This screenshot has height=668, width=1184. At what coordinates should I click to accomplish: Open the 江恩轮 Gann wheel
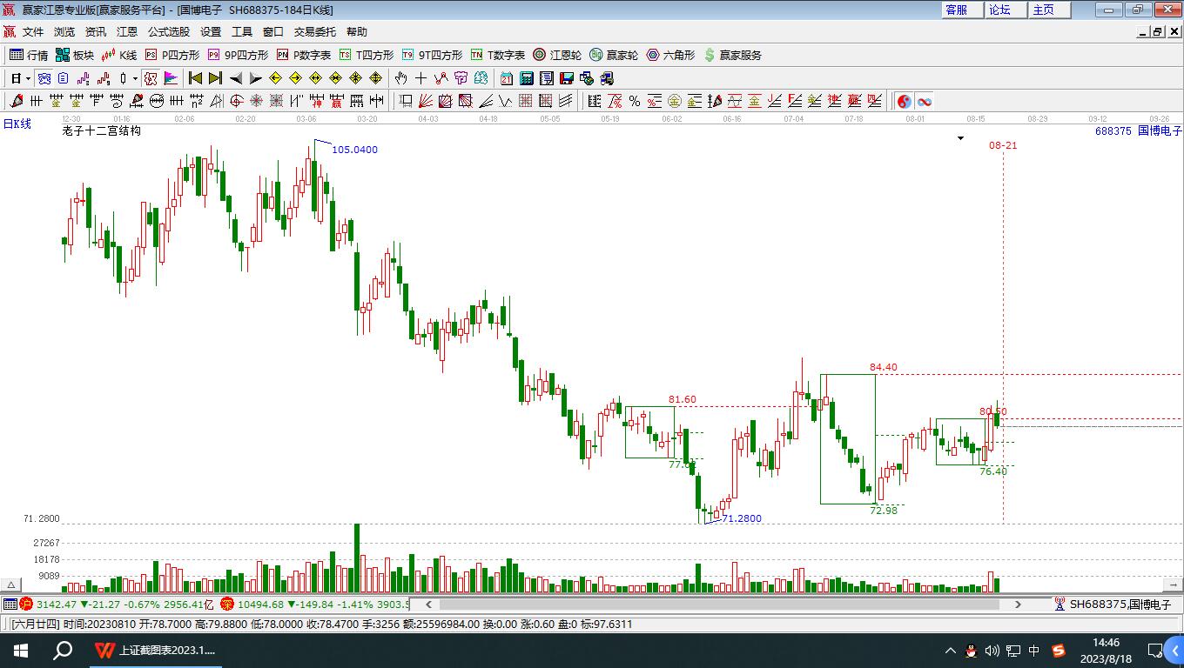(557, 55)
